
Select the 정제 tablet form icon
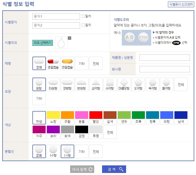click(x=39, y=63)
